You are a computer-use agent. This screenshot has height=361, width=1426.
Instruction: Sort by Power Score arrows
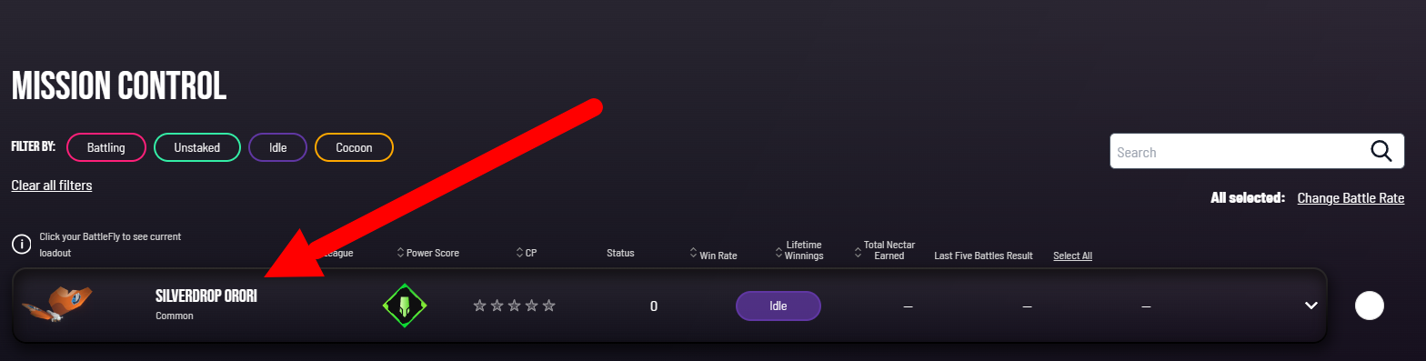[x=401, y=253]
